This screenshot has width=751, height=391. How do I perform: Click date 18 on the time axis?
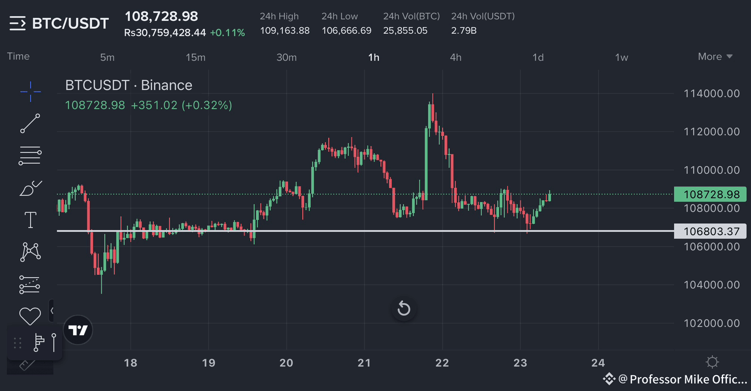coord(130,363)
